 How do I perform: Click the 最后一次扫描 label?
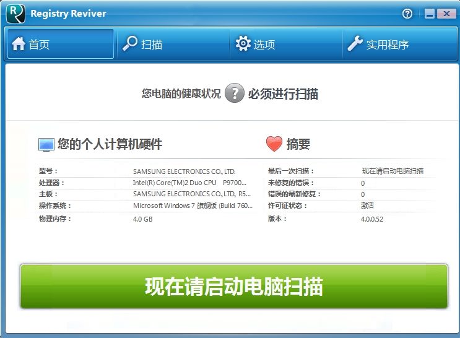tap(291, 171)
